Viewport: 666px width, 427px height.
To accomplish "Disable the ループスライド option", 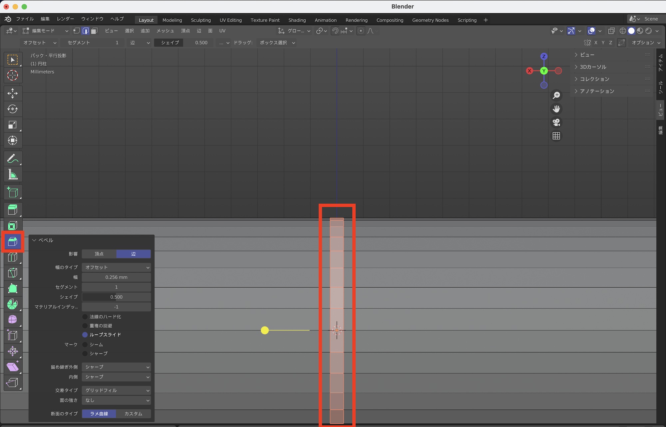I will pos(85,335).
